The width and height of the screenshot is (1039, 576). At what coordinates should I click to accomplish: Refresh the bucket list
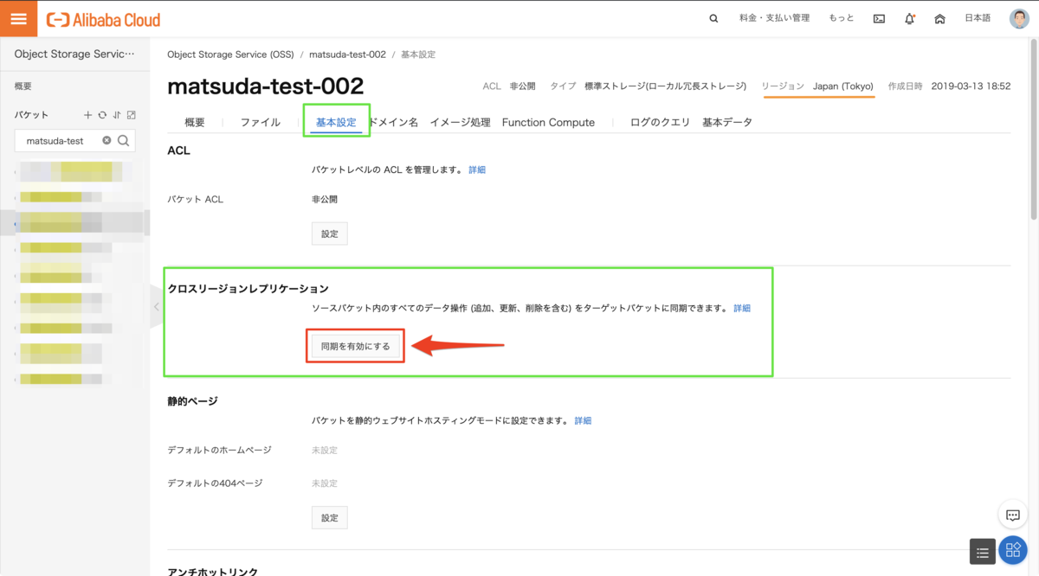point(102,115)
